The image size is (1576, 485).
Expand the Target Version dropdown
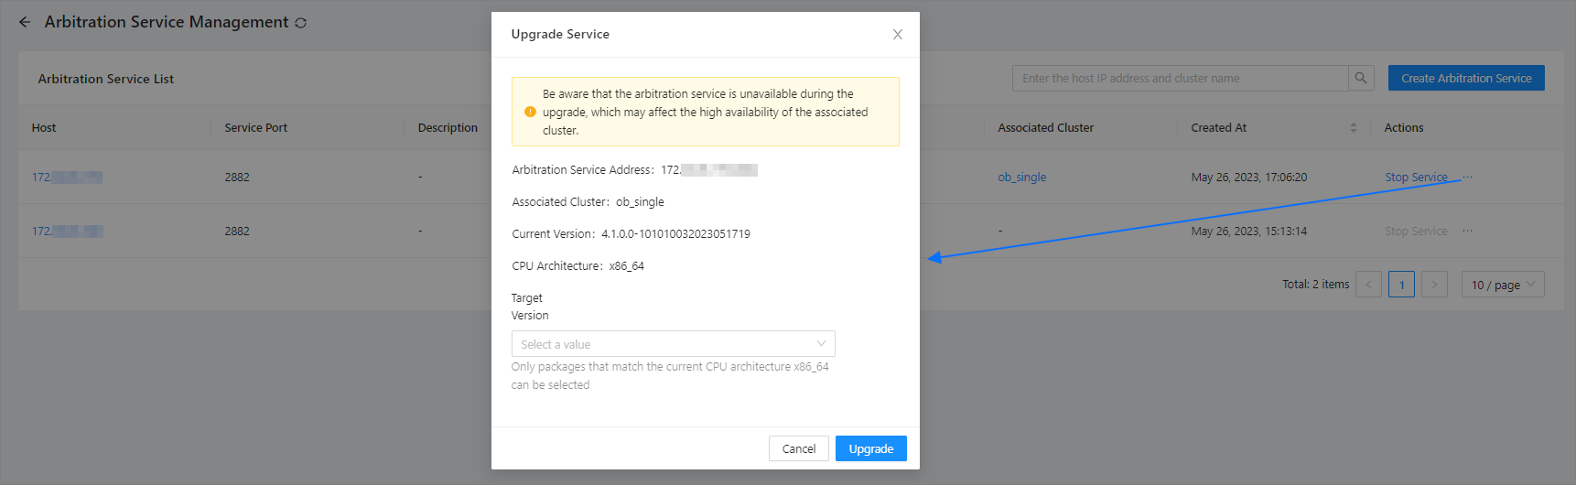(x=673, y=344)
